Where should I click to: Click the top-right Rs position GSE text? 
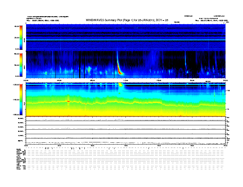point(211,20)
